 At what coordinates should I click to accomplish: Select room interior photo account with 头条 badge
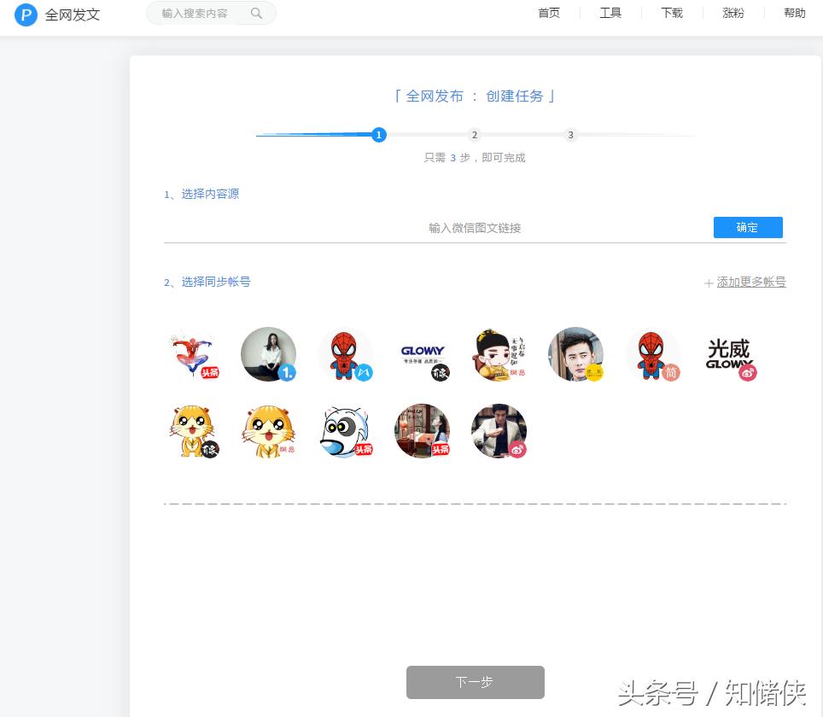pyautogui.click(x=423, y=431)
